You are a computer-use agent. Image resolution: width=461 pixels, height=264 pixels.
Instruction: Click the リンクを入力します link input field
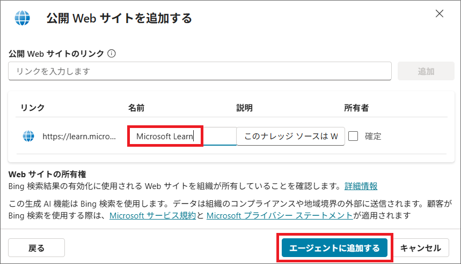pyautogui.click(x=200, y=71)
